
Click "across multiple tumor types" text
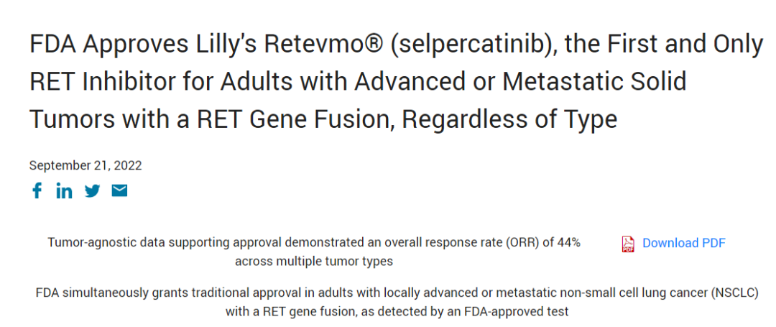(x=313, y=261)
